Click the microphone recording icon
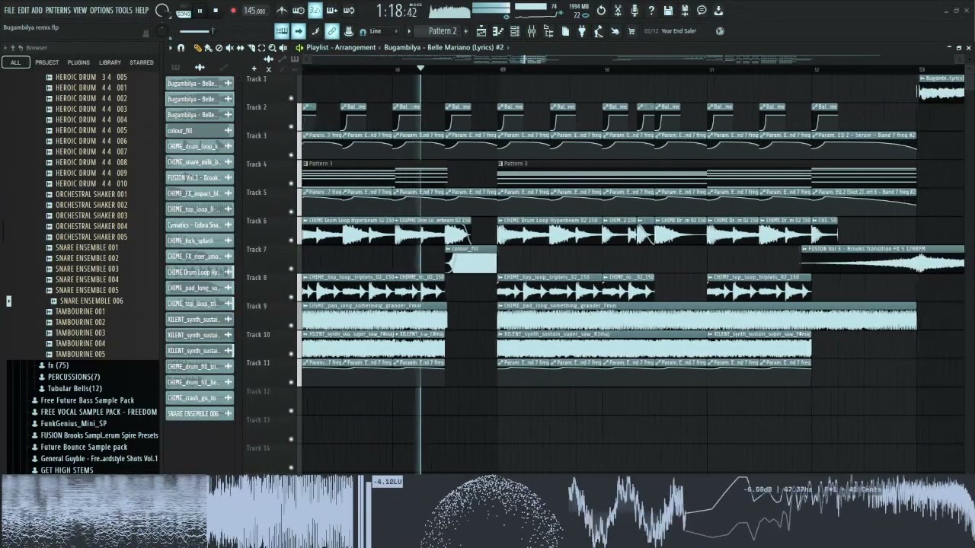 pyautogui.click(x=635, y=11)
